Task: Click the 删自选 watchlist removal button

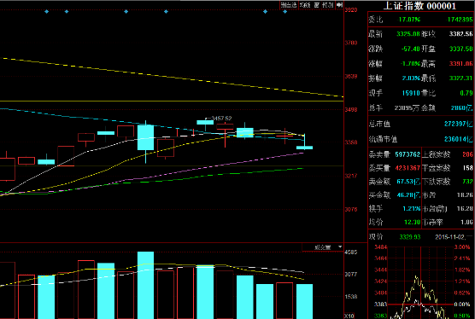Action: [289, 5]
